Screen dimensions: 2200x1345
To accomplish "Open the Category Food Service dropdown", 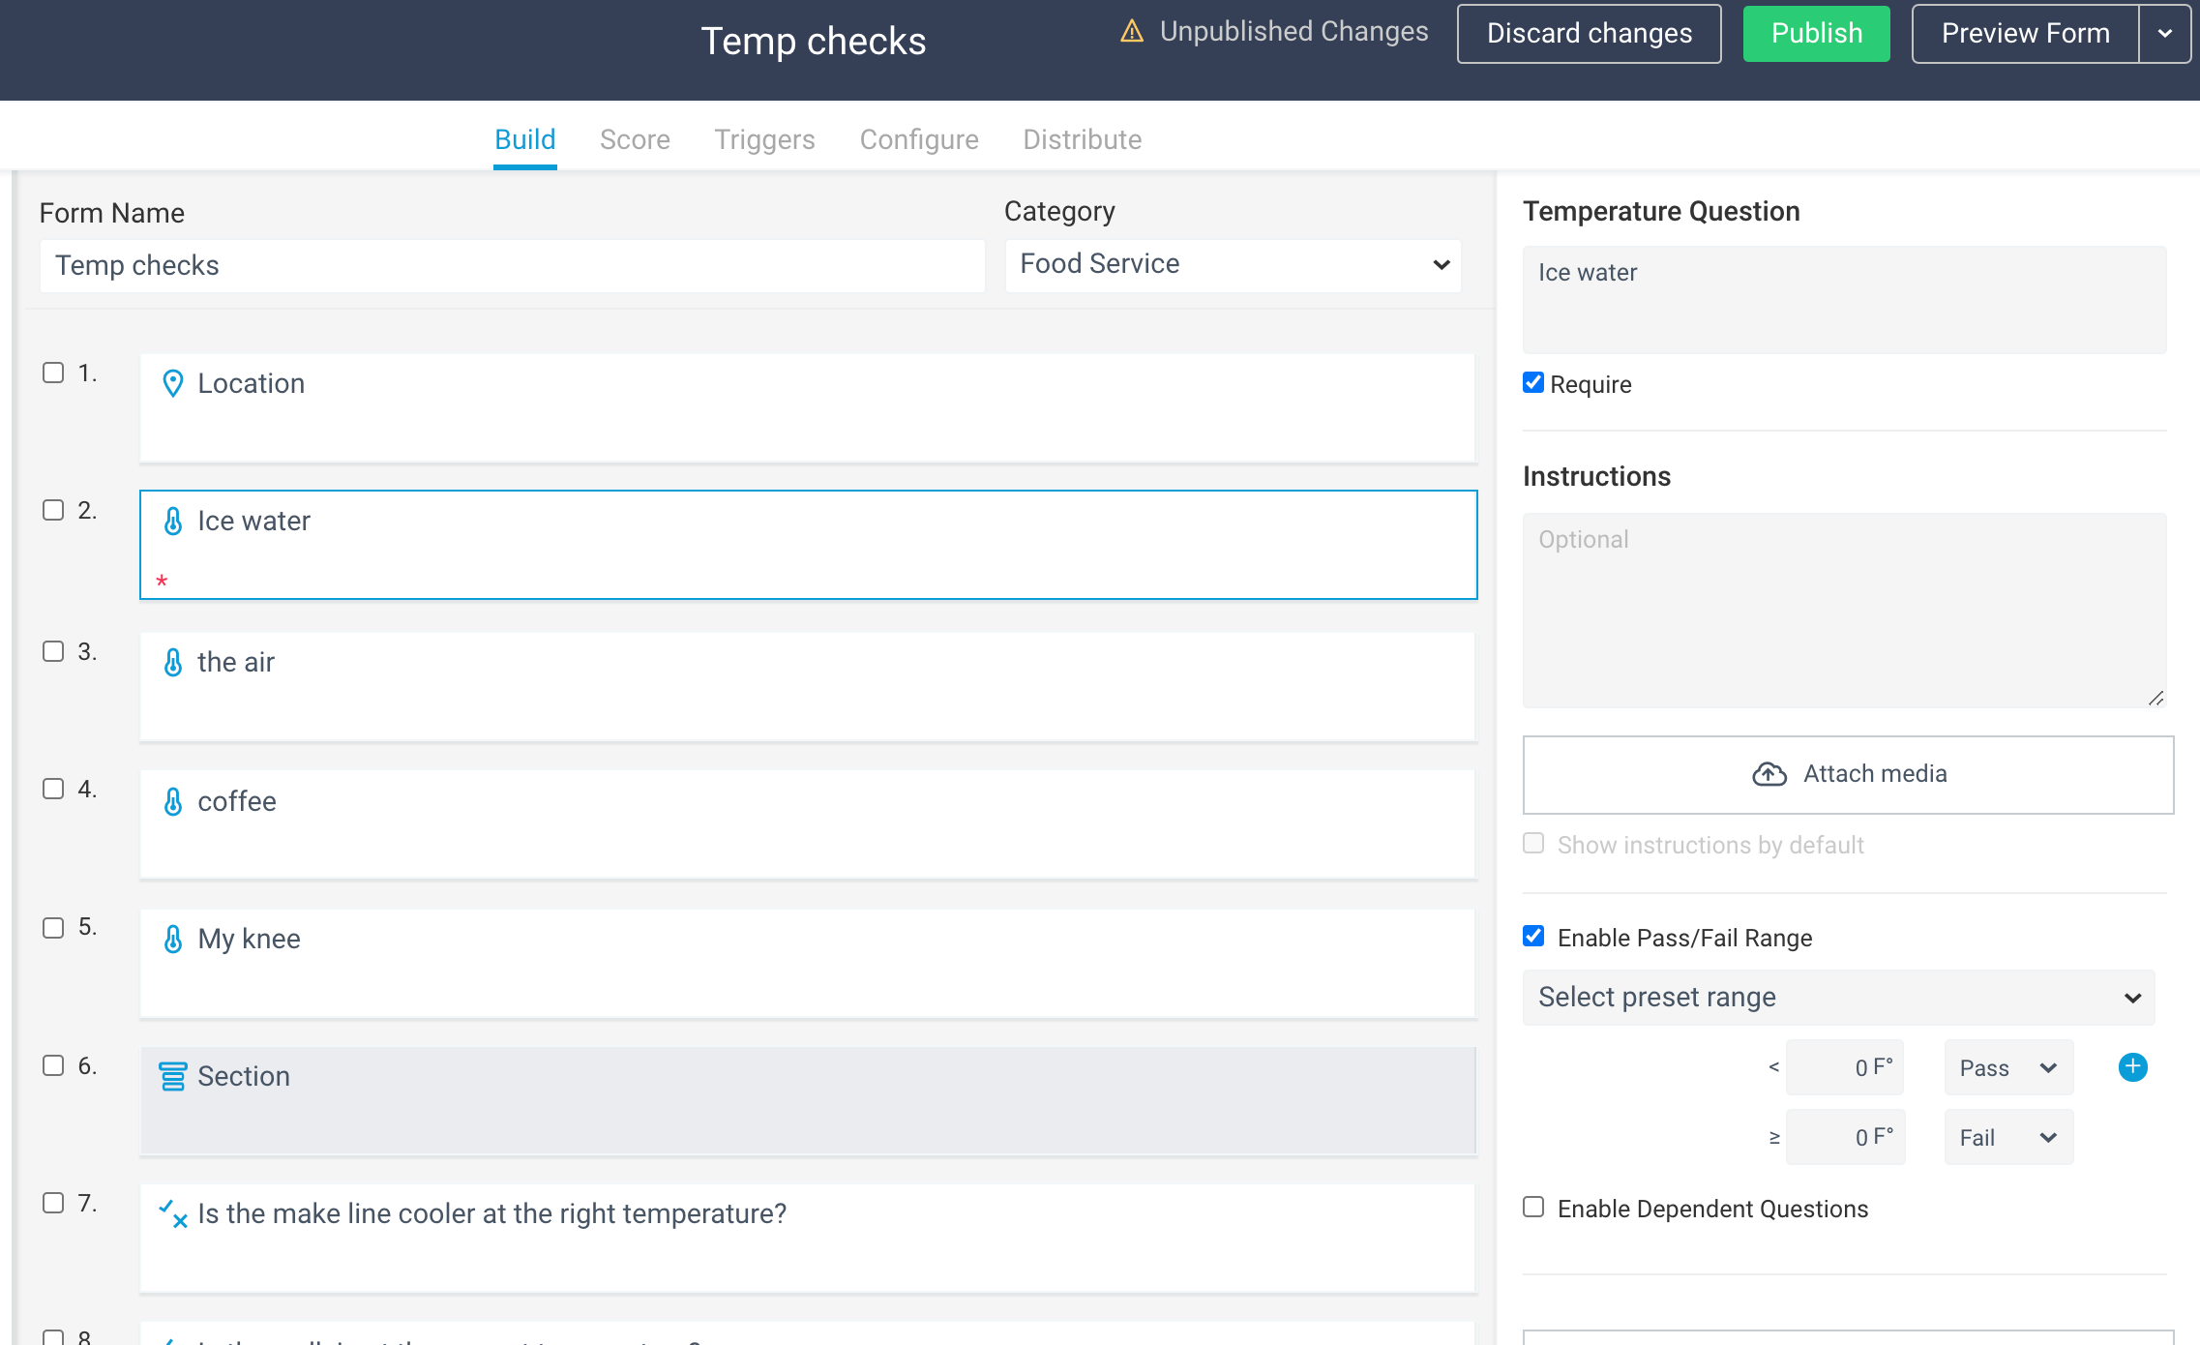I will tap(1233, 265).
